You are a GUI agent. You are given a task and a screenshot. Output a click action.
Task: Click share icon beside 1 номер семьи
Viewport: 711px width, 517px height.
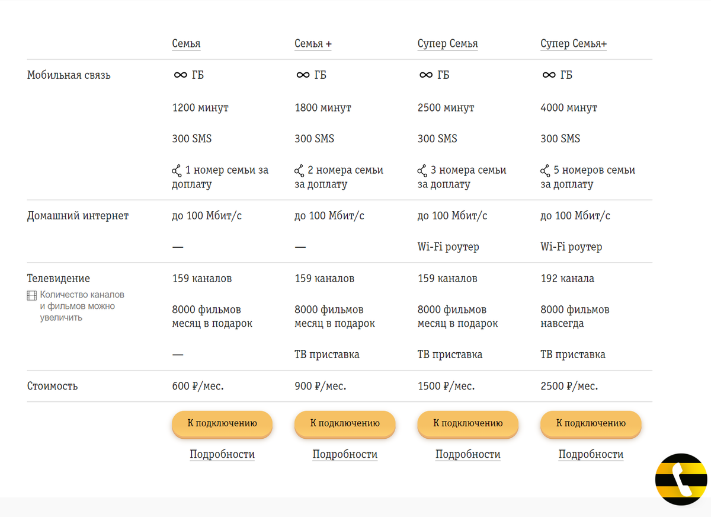(x=177, y=171)
